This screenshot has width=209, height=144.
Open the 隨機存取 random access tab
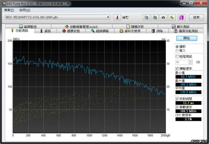pos(135,27)
